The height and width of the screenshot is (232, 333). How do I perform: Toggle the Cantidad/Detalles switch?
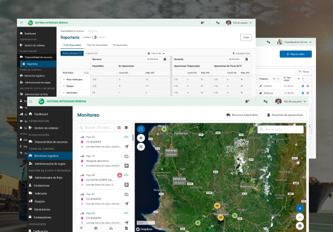click(94, 37)
